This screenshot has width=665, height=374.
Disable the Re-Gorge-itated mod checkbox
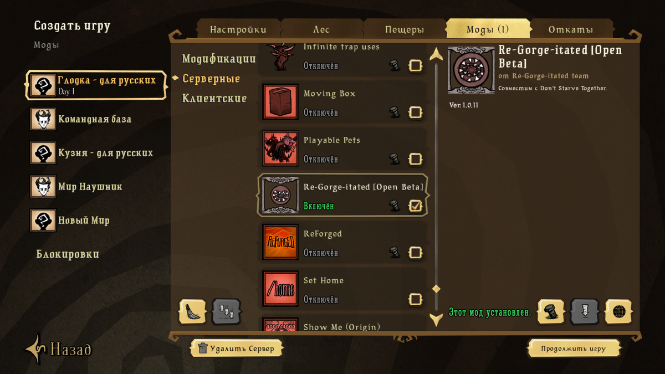click(x=416, y=206)
